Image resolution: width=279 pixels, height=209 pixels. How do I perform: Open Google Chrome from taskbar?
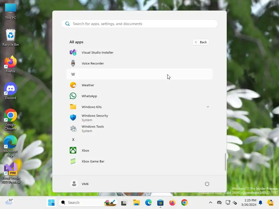(184, 202)
